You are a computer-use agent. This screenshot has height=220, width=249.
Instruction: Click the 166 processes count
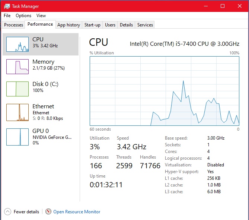coord(96,166)
